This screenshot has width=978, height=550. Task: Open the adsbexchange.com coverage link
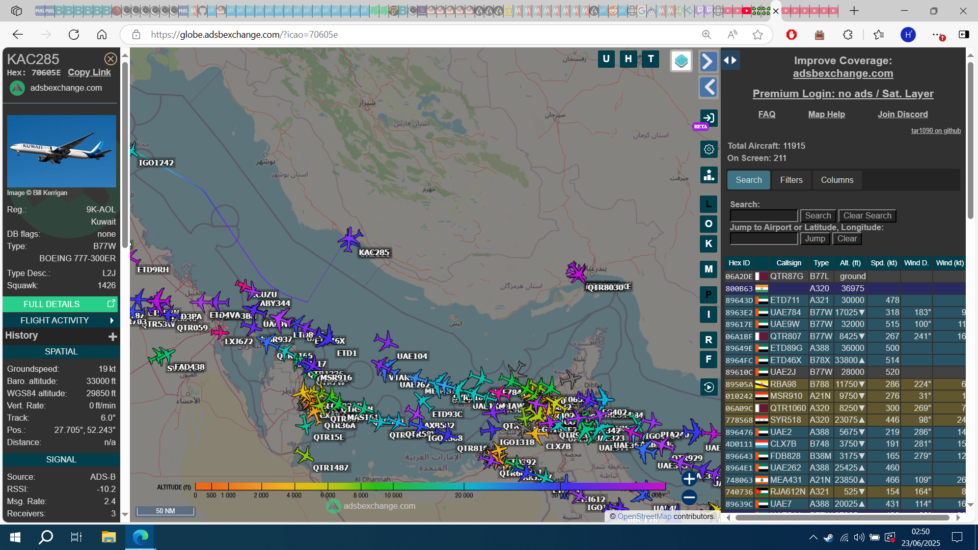(x=843, y=74)
